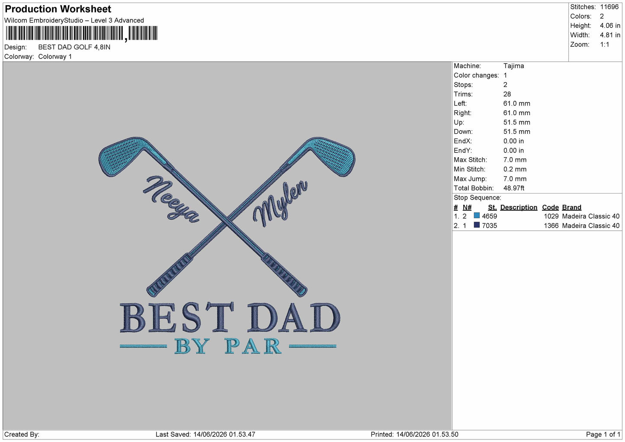
Task: Click 'Wilcom EmbroideryStudio – Level 3 Advanced' text
Action: [x=74, y=20]
